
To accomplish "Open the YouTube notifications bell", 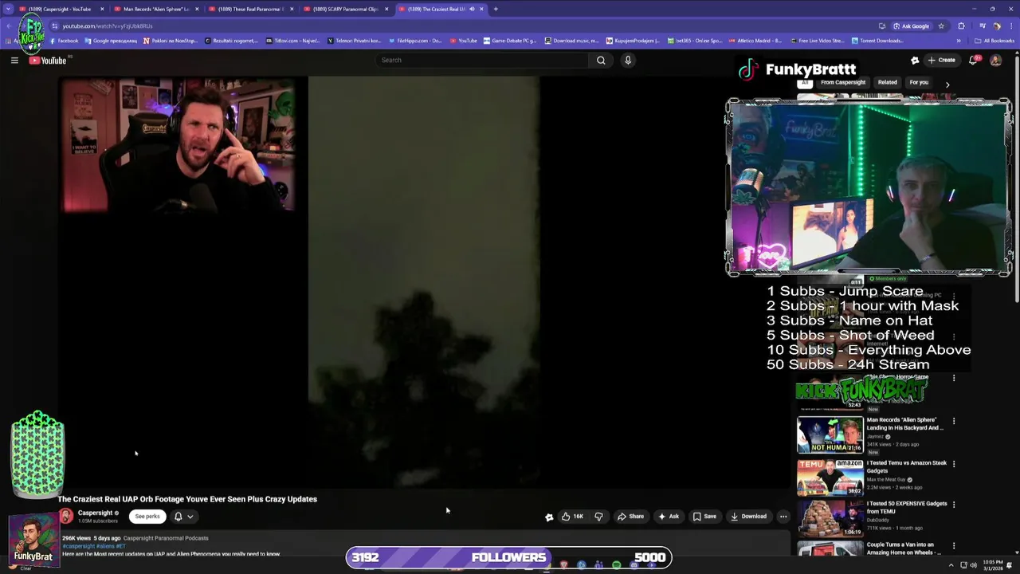I will click(x=974, y=60).
